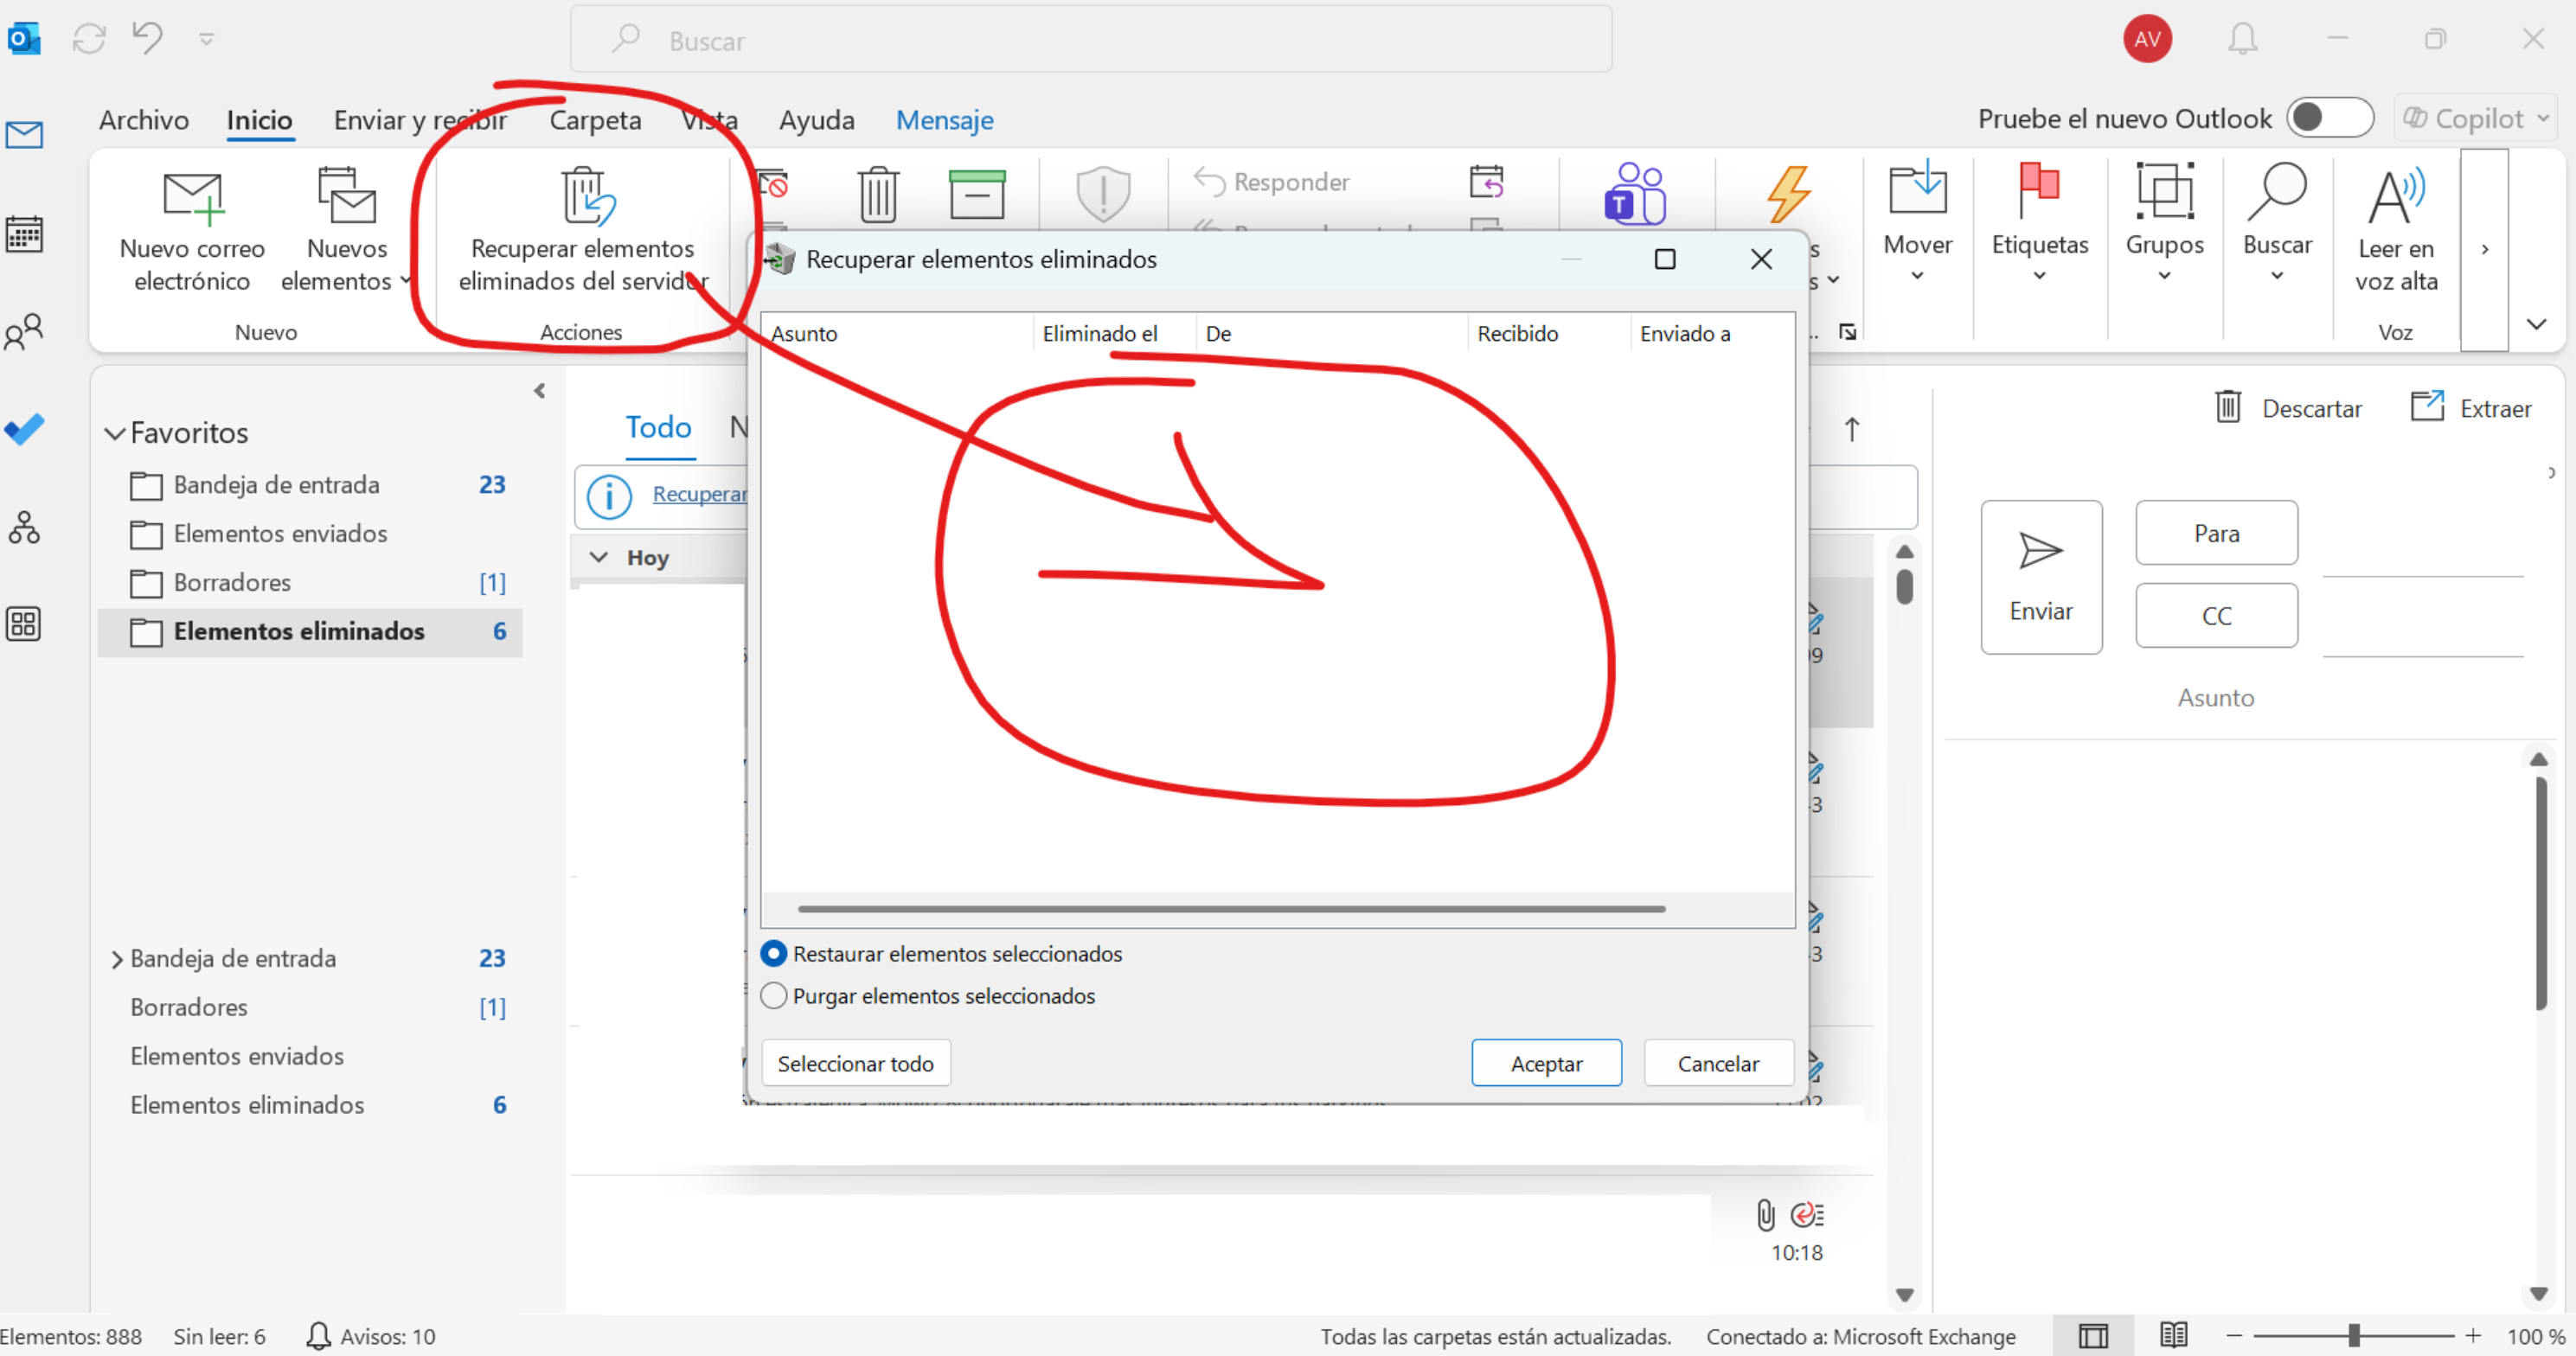Sort by the Eliminado el column header

1100,333
